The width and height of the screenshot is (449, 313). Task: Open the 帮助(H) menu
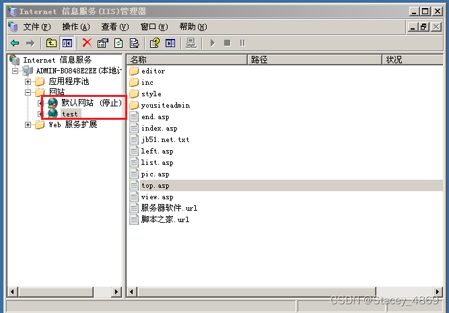pyautogui.click(x=193, y=27)
